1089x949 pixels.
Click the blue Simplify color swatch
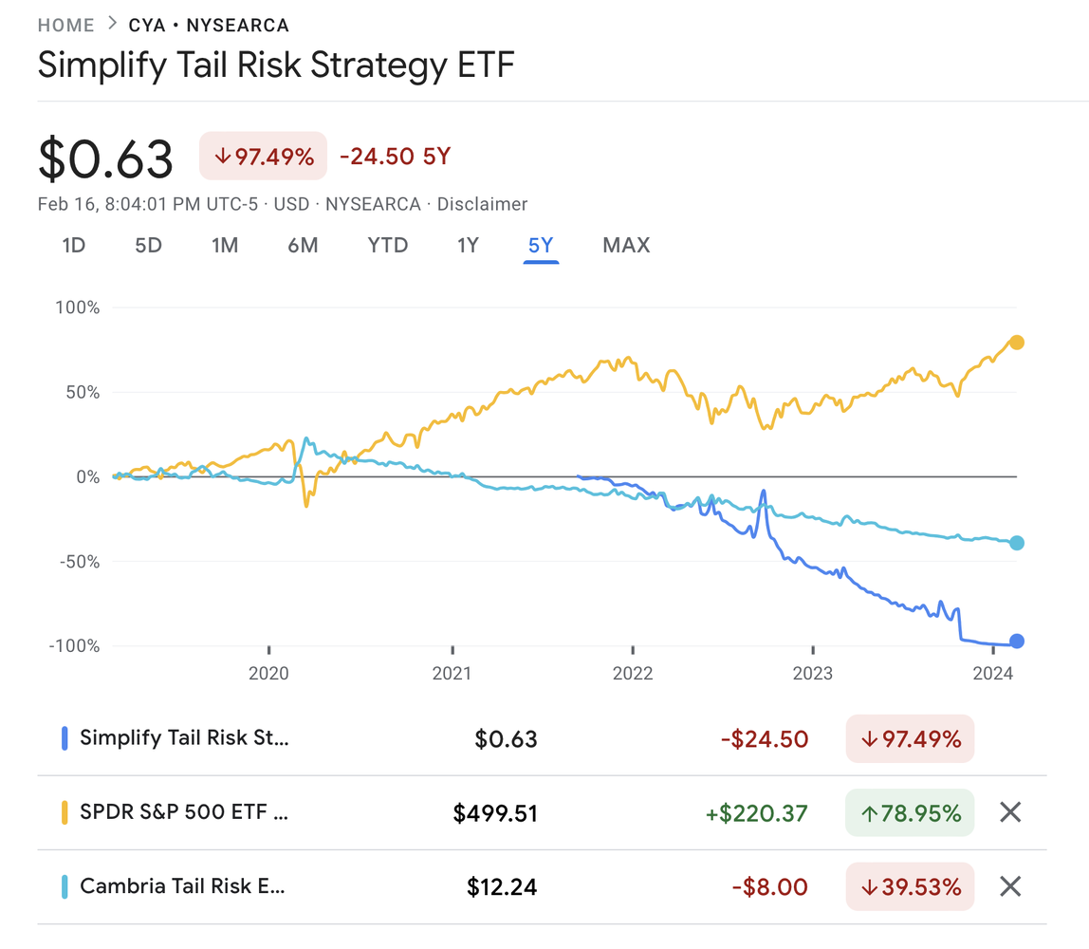coord(65,738)
